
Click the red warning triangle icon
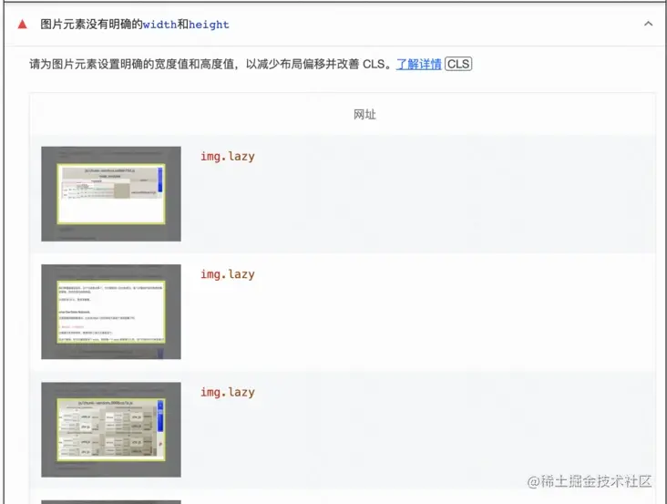point(23,25)
